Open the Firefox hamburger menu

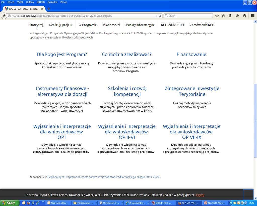[253, 16]
